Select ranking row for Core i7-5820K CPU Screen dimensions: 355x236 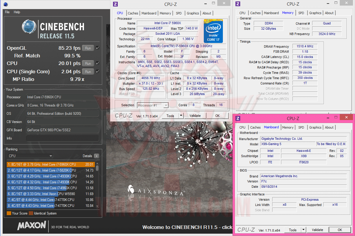tap(51, 170)
